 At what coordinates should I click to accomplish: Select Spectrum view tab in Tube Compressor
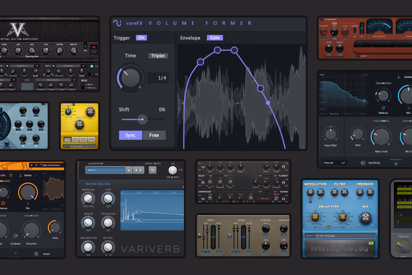coord(57,209)
